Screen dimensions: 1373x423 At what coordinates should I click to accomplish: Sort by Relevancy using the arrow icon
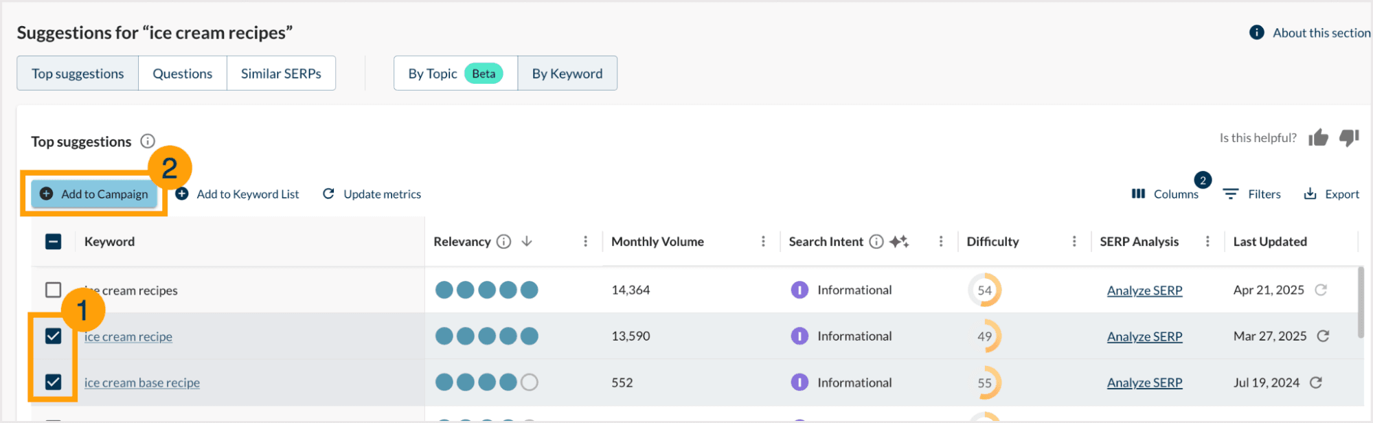click(x=527, y=242)
